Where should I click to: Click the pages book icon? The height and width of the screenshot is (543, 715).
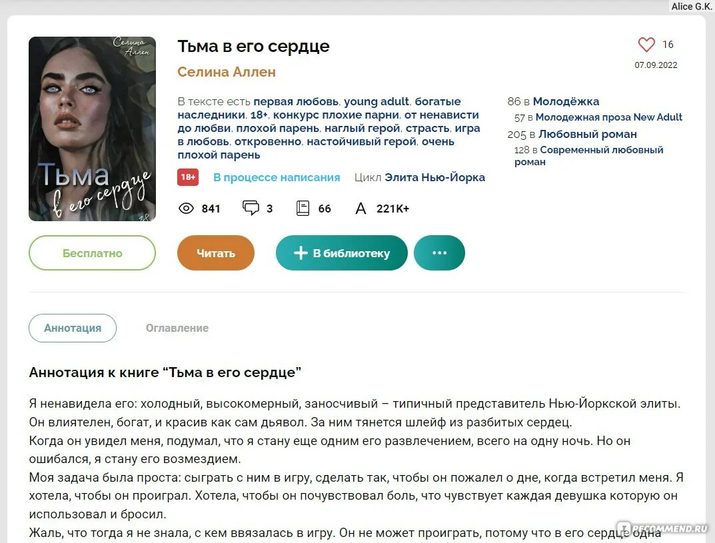click(303, 209)
